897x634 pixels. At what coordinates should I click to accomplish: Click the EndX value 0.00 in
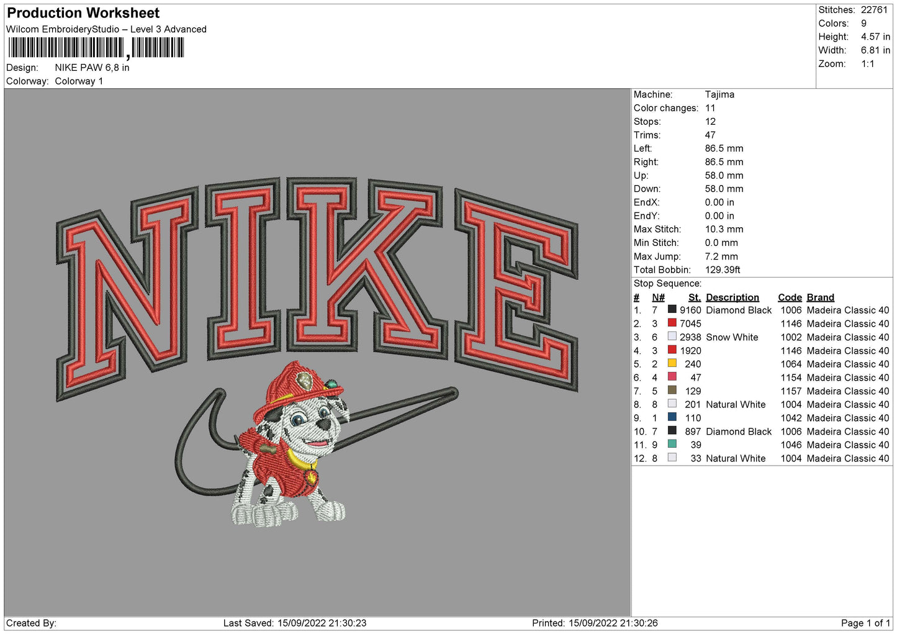tap(719, 202)
